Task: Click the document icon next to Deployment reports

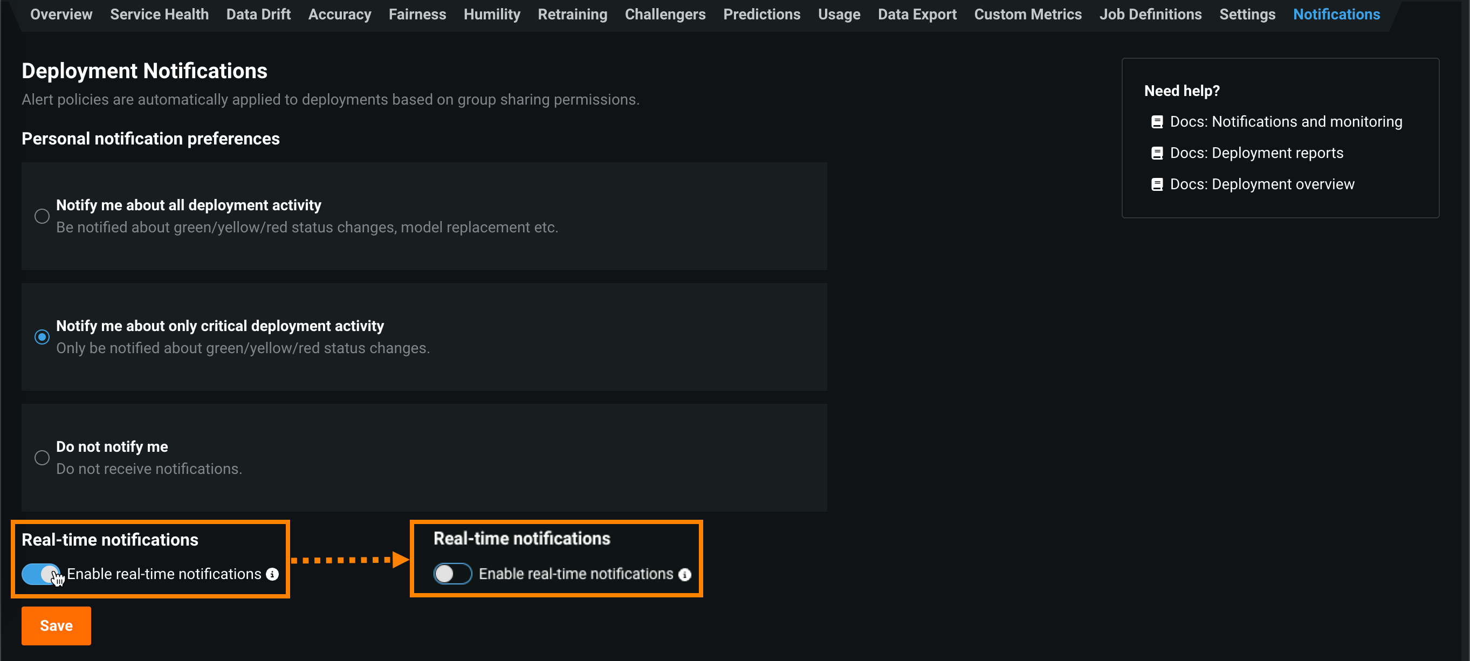Action: click(1157, 154)
